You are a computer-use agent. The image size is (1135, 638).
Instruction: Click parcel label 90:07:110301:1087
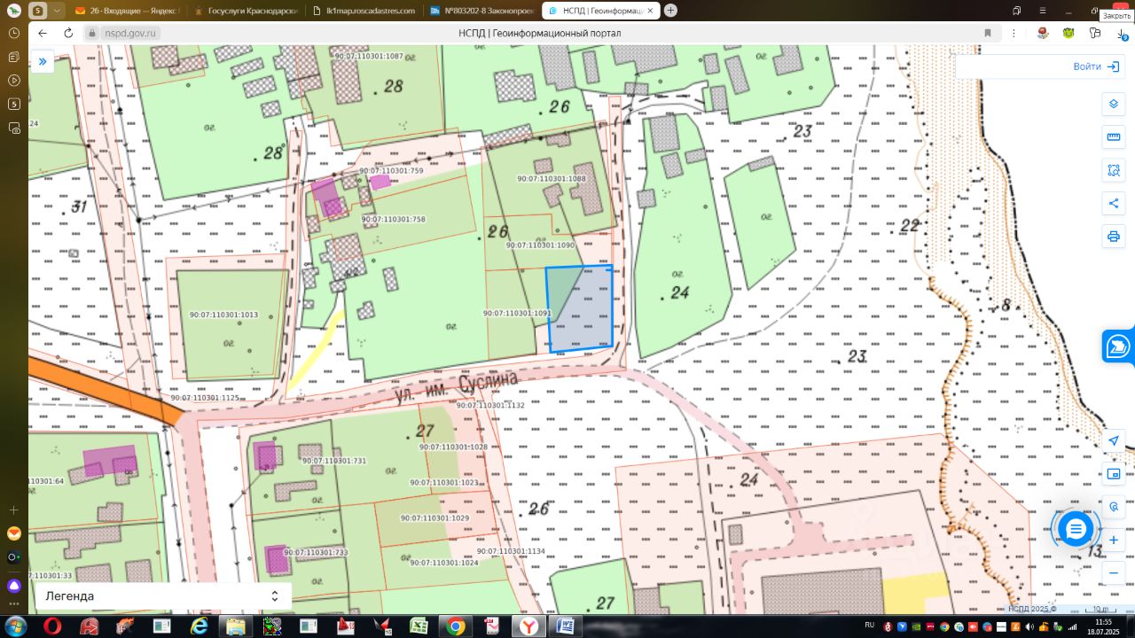click(x=369, y=56)
